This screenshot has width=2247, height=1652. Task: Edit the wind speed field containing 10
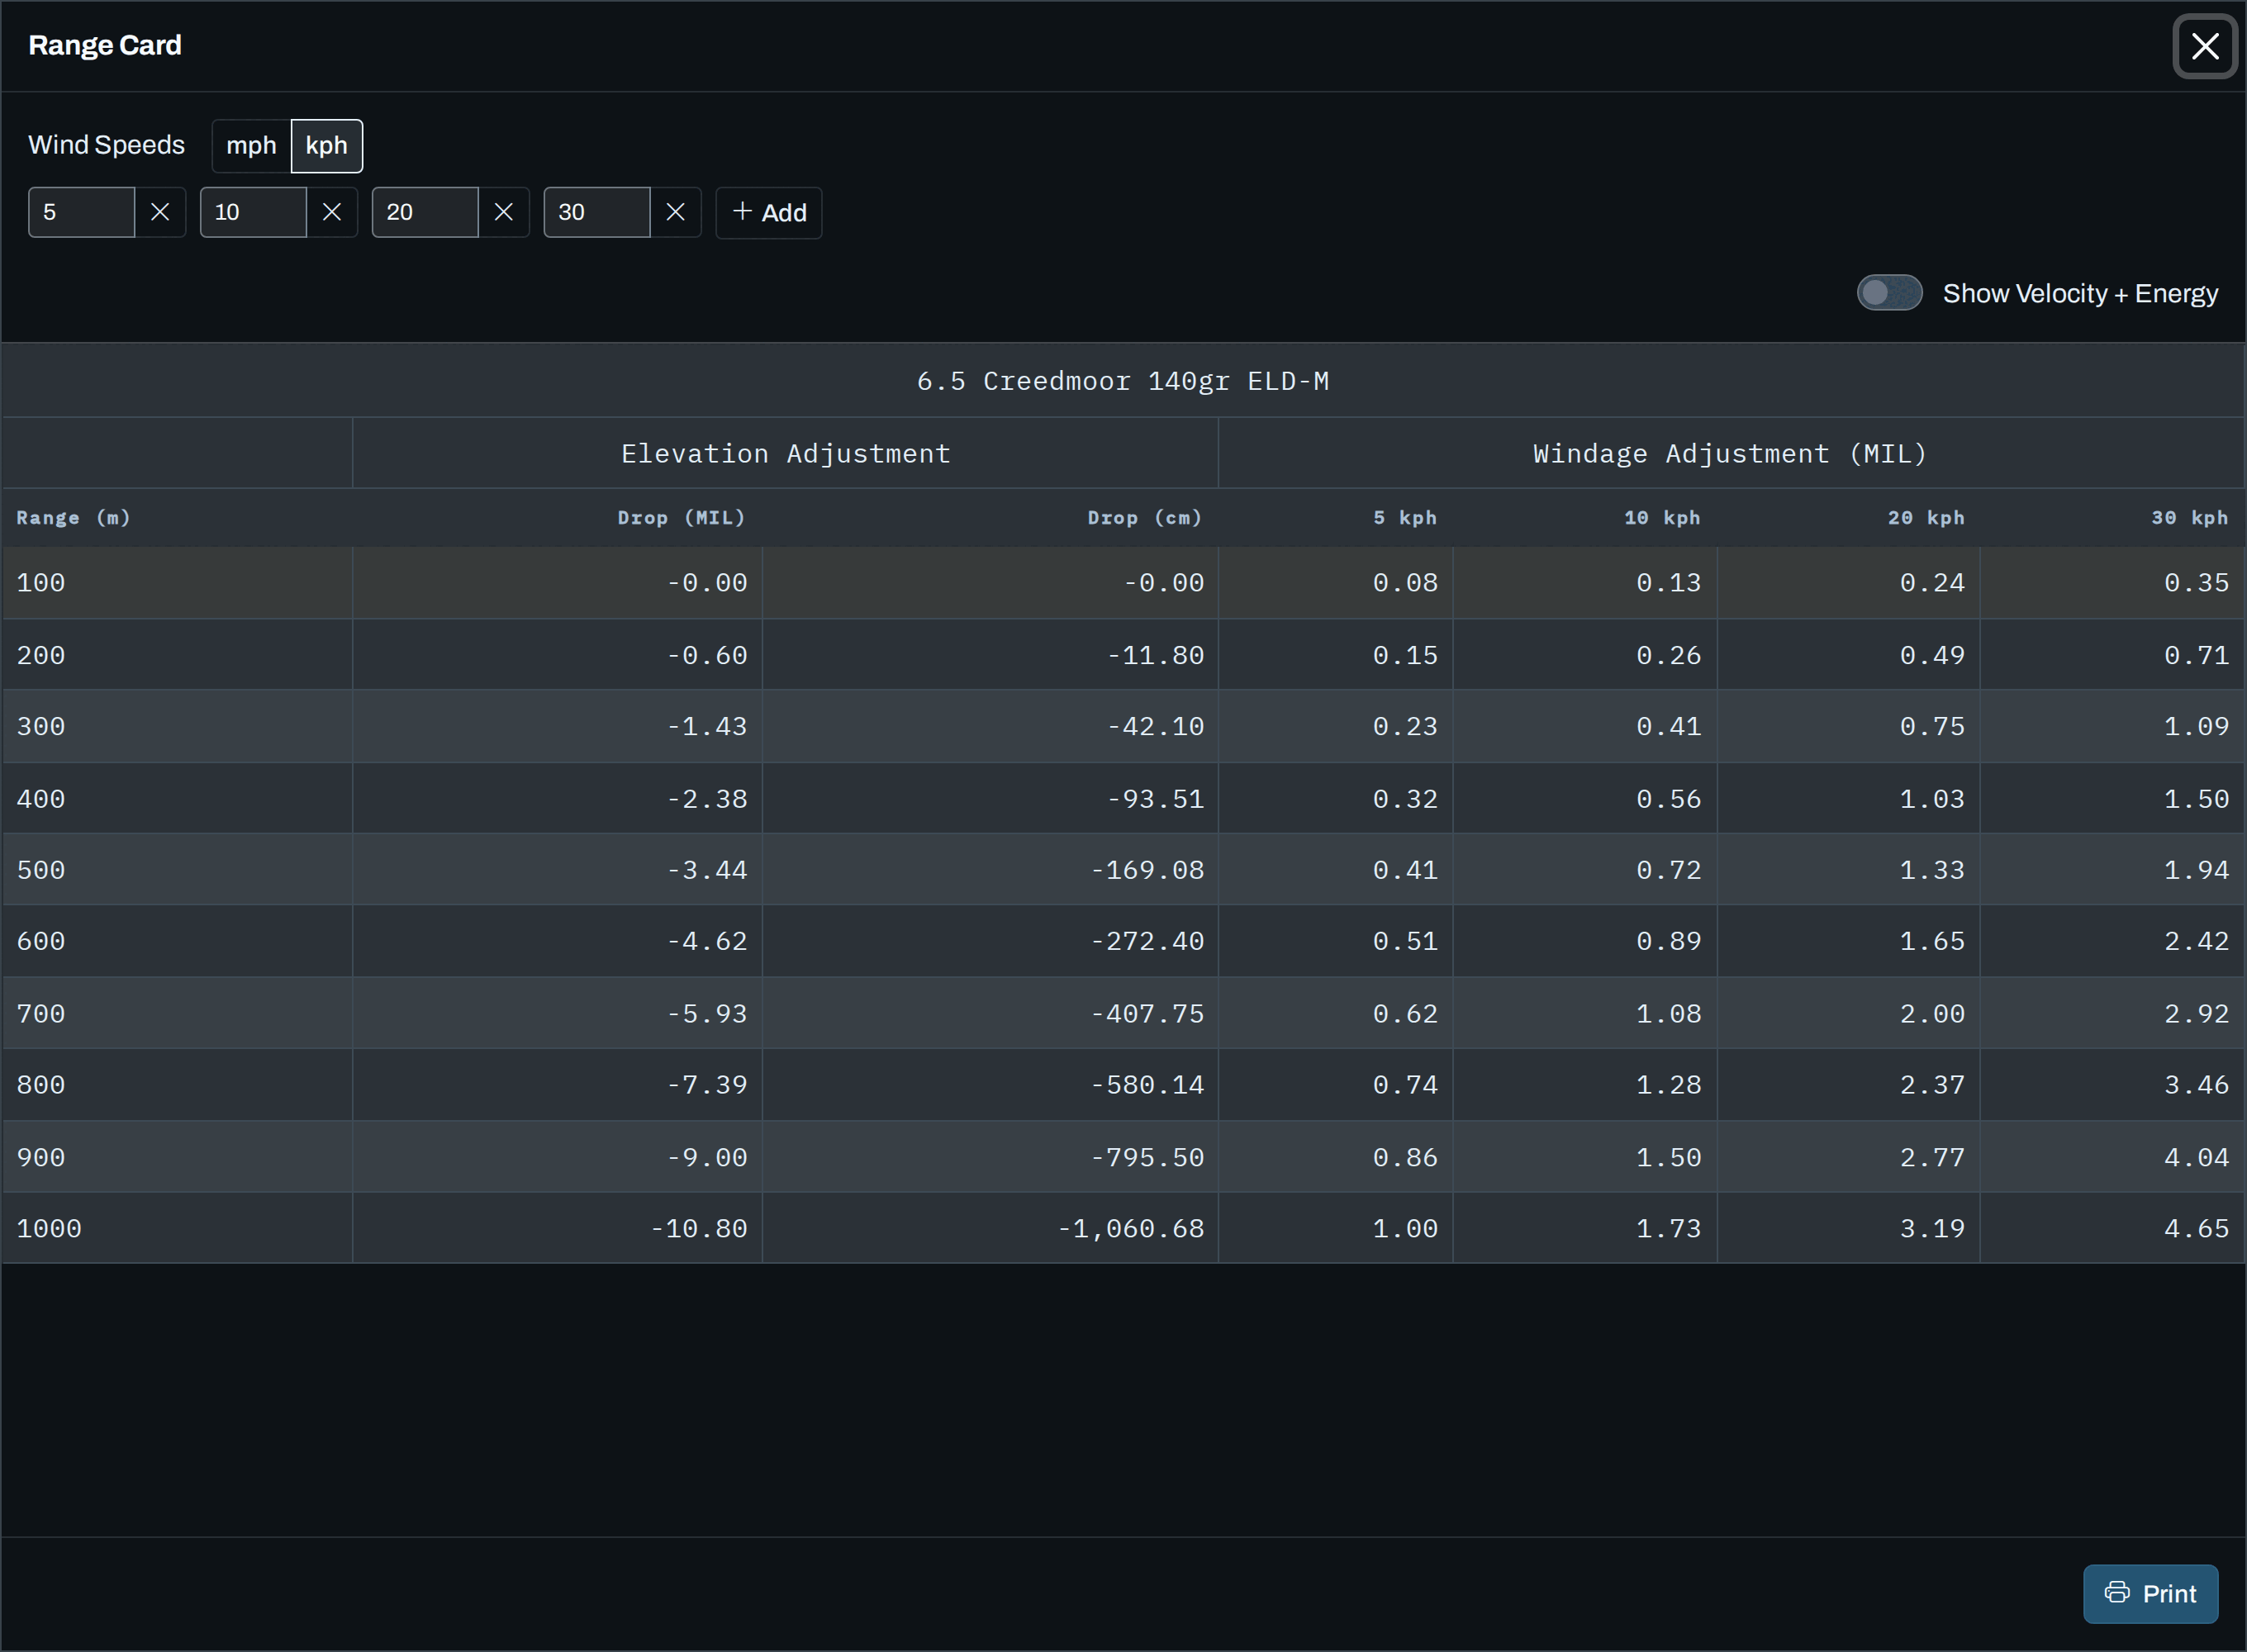point(254,212)
